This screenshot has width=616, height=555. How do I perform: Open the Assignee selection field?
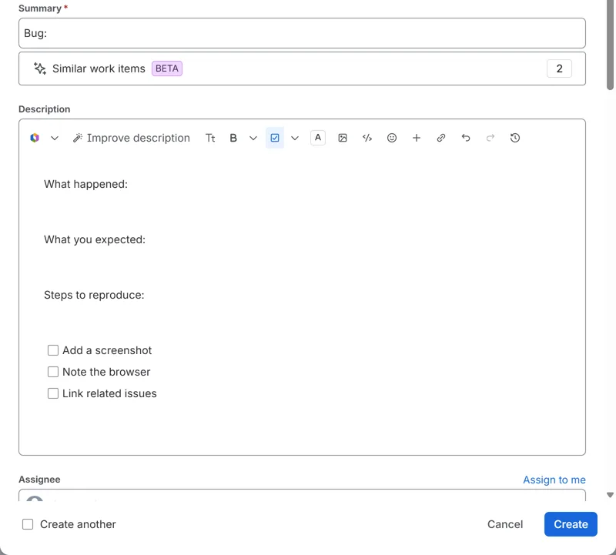pos(302,495)
